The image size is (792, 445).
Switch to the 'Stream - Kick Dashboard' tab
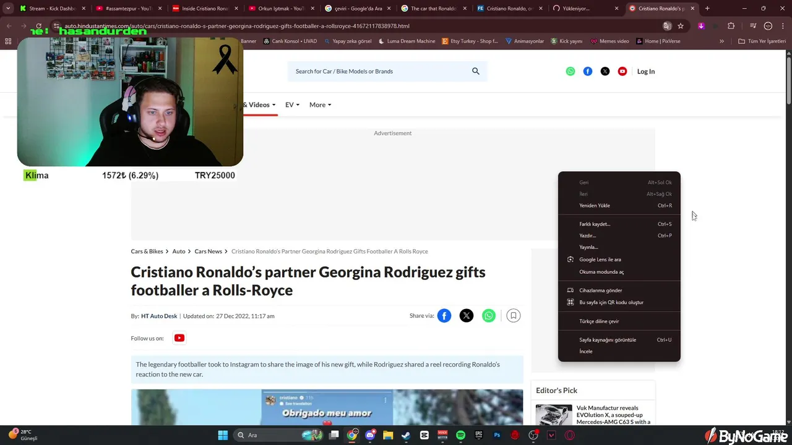coord(53,9)
